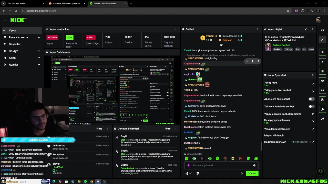The height and width of the screenshot is (184, 328).
Task: Click Filtre in the activity feed panel
Action: point(99,129)
